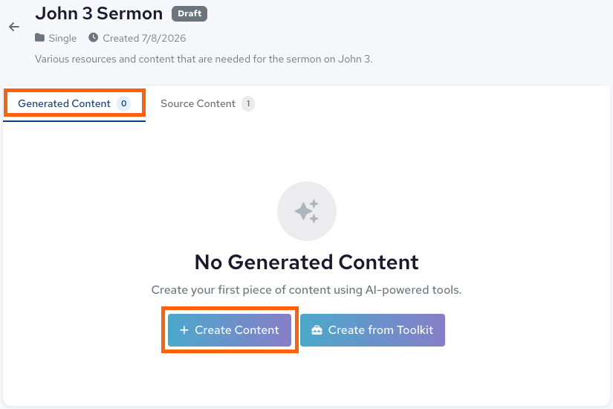Click the clock icon next to Created date
The width and height of the screenshot is (613, 409).
[93, 38]
